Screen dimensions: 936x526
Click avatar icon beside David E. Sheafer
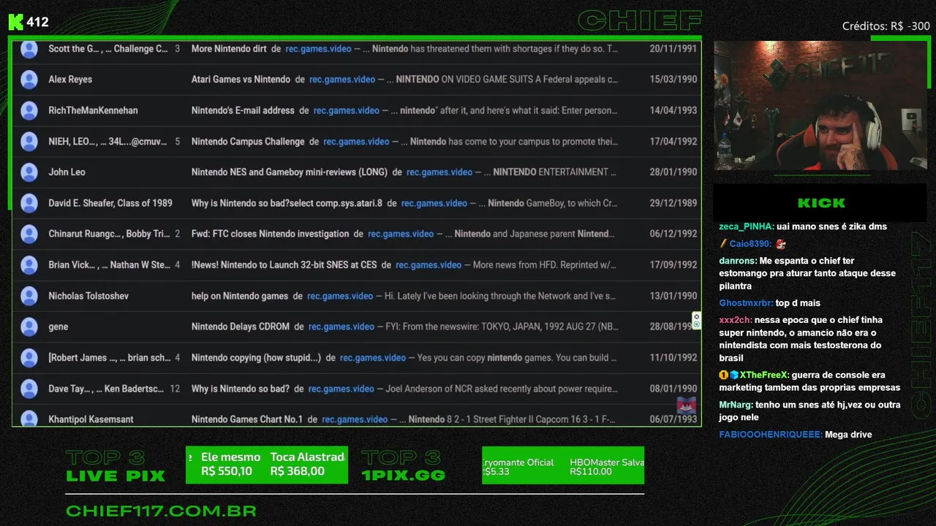[x=29, y=203]
